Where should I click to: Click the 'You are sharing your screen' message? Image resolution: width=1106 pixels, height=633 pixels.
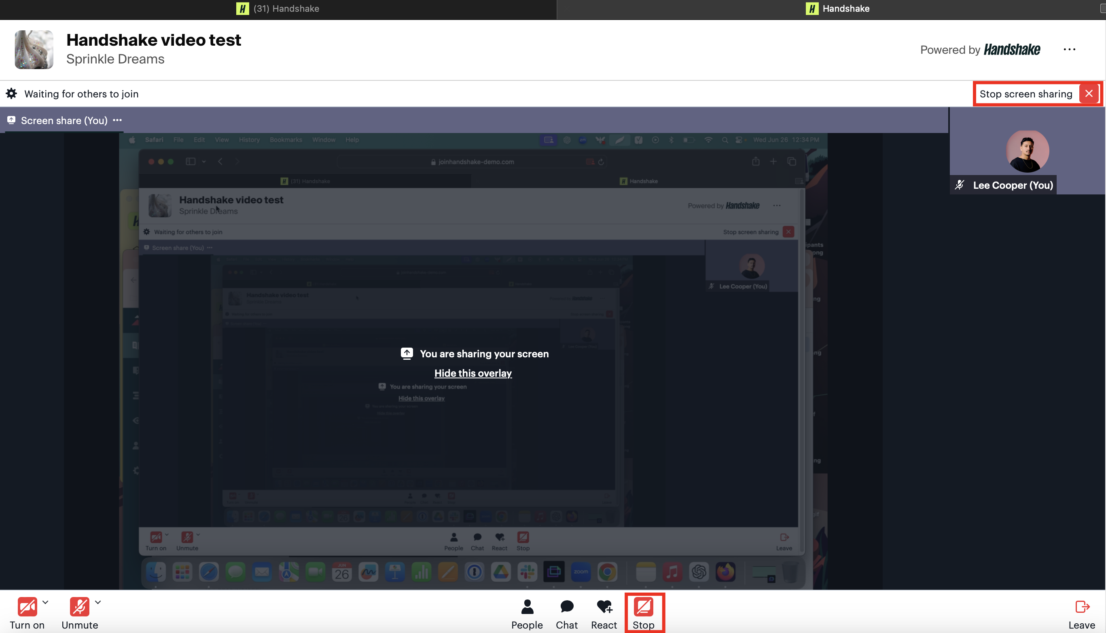pyautogui.click(x=484, y=354)
